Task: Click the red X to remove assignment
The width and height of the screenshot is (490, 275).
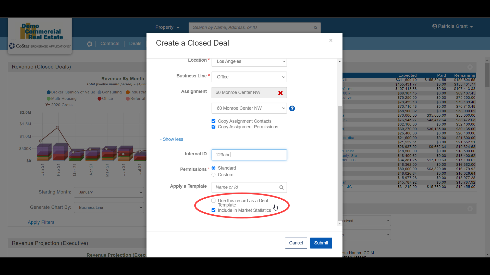Action: point(280,93)
